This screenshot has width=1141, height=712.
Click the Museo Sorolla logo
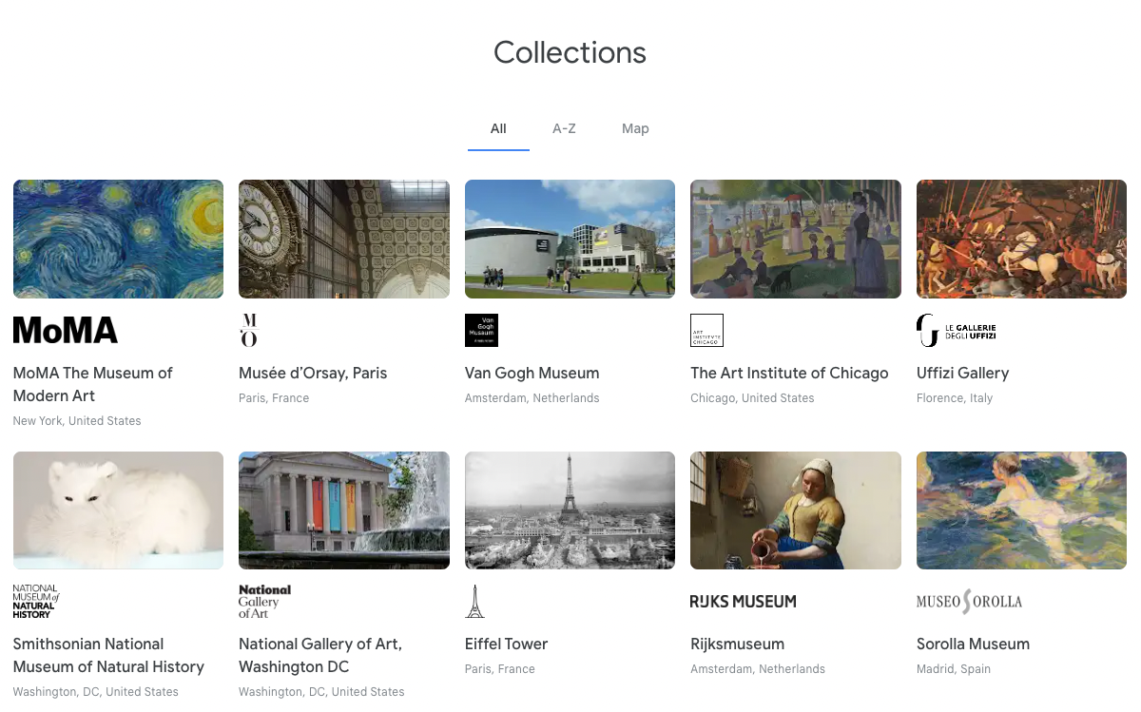pyautogui.click(x=969, y=602)
